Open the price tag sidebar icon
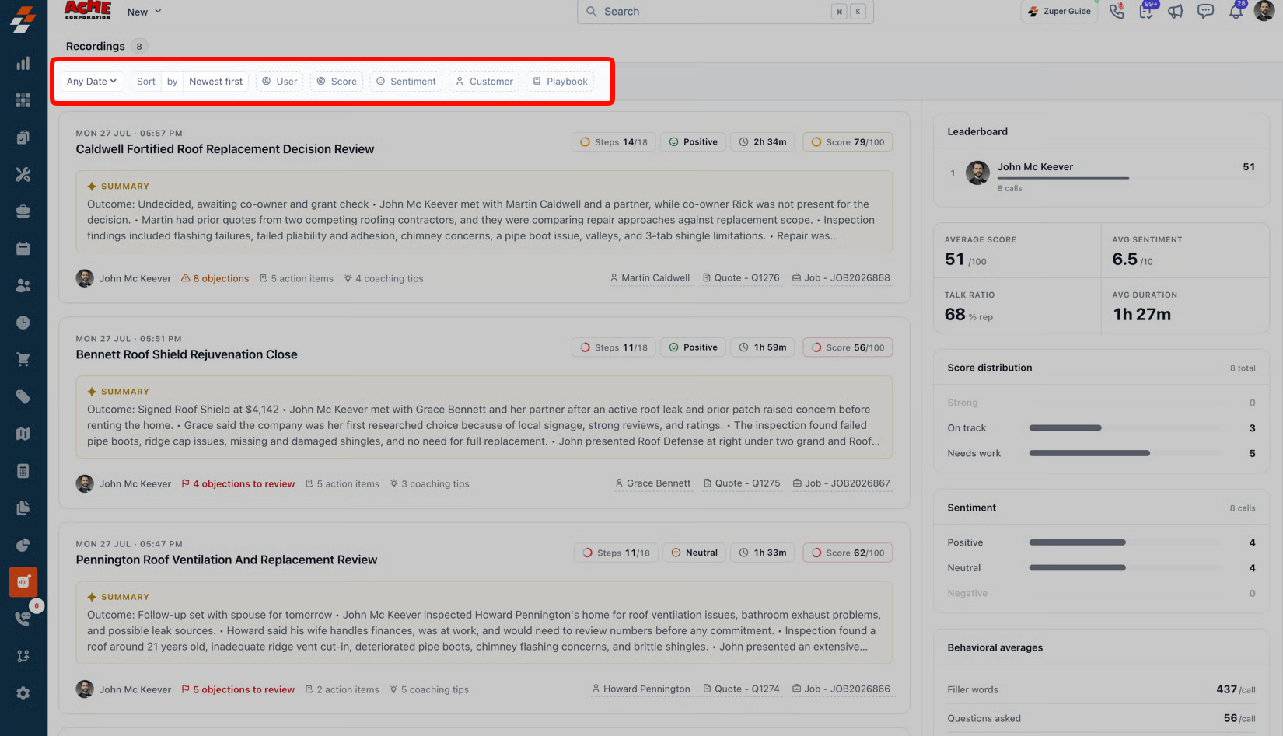The image size is (1283, 736). click(23, 397)
